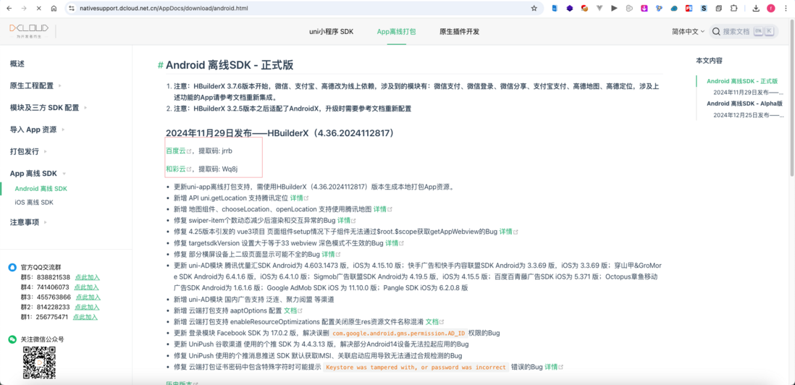Open the pink profile avatar
795x385 pixels.
pyautogui.click(x=770, y=9)
